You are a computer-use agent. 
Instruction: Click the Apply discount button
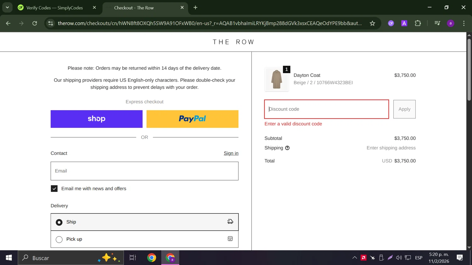coord(404,109)
